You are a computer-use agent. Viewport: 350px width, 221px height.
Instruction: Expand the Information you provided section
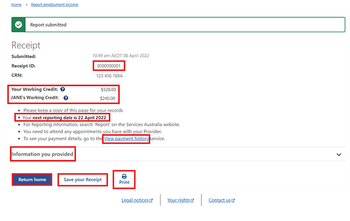click(43, 154)
